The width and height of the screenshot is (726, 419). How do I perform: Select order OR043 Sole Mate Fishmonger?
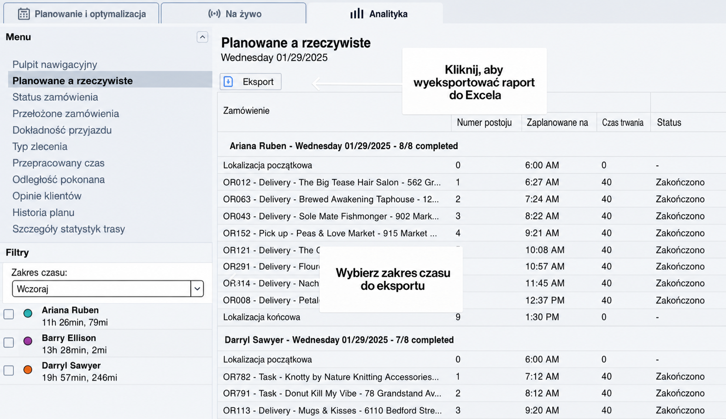tap(331, 216)
